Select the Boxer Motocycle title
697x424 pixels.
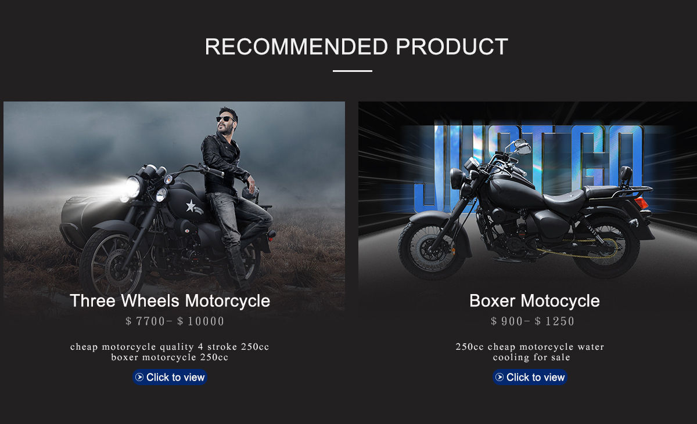coord(534,301)
